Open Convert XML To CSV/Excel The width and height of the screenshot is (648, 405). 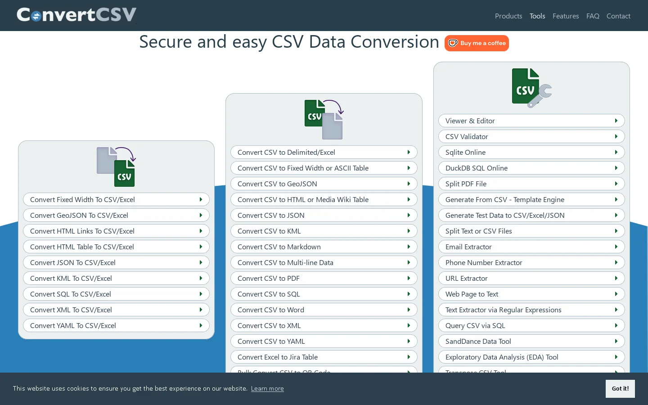click(116, 310)
